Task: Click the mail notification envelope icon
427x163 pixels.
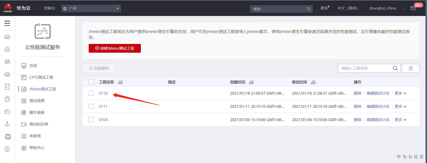Action: (413, 8)
